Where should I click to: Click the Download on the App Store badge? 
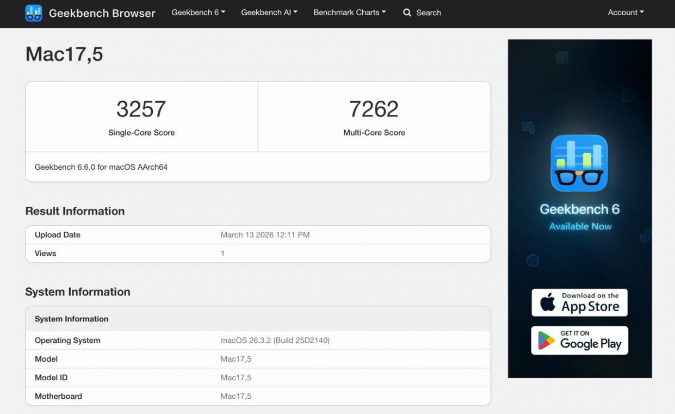click(579, 302)
